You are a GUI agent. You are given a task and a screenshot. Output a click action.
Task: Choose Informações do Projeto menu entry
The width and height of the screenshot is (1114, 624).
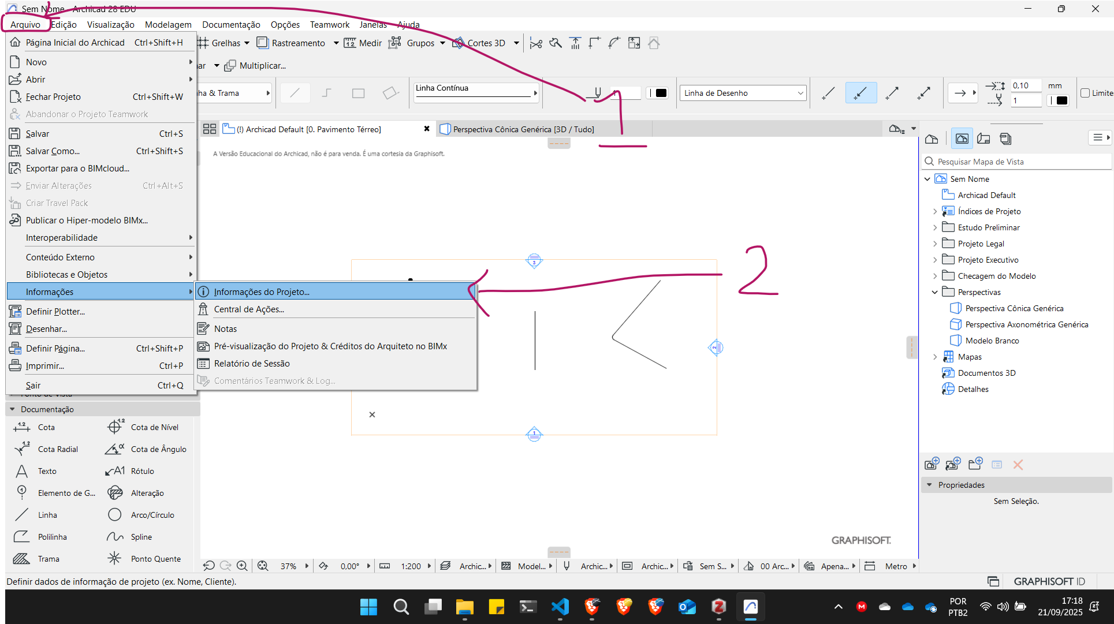[262, 292]
